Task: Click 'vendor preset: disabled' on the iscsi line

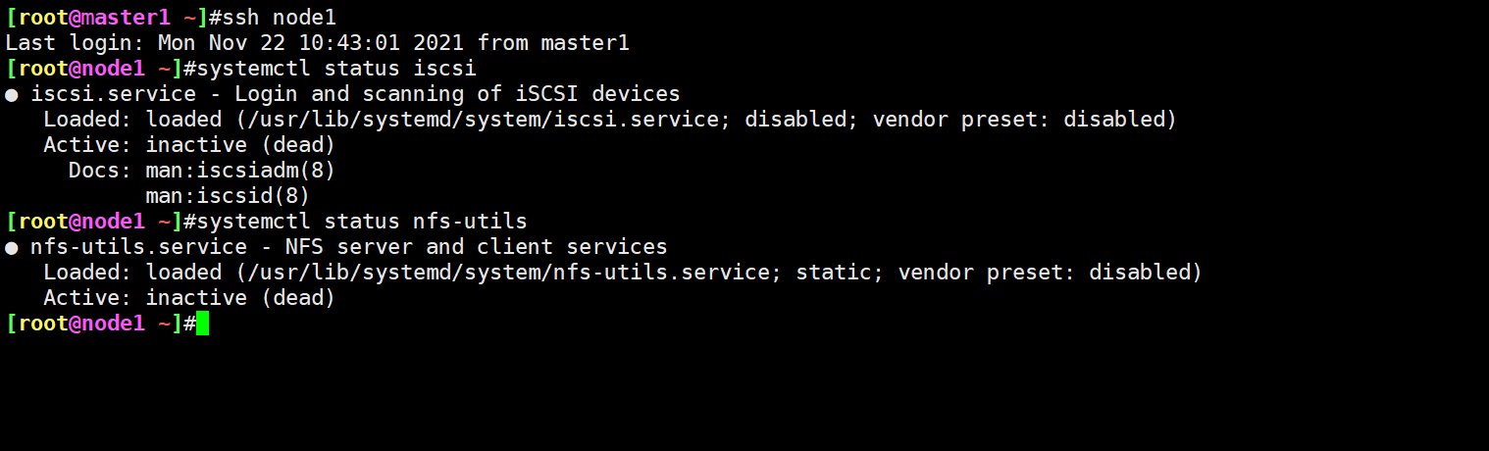Action: [1019, 120]
